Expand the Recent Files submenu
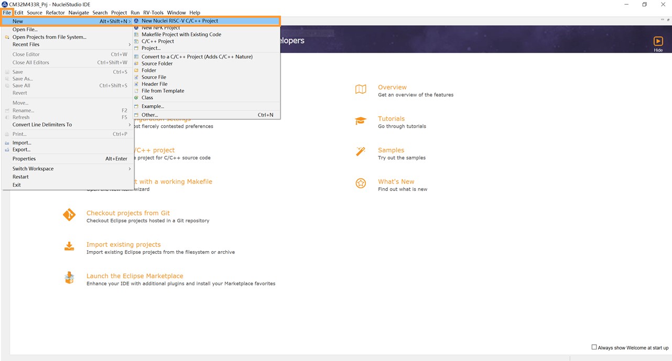Screen dimensions: 672x361 [130, 44]
